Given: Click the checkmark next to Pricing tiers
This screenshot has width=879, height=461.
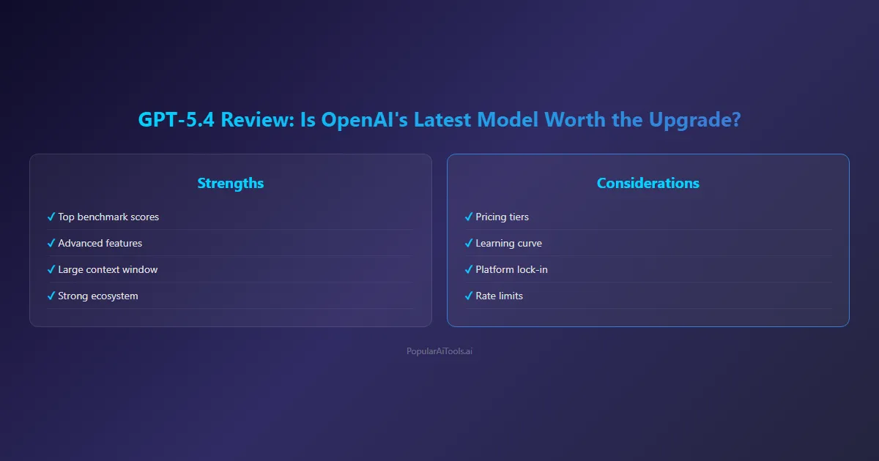Looking at the screenshot, I should tap(469, 217).
